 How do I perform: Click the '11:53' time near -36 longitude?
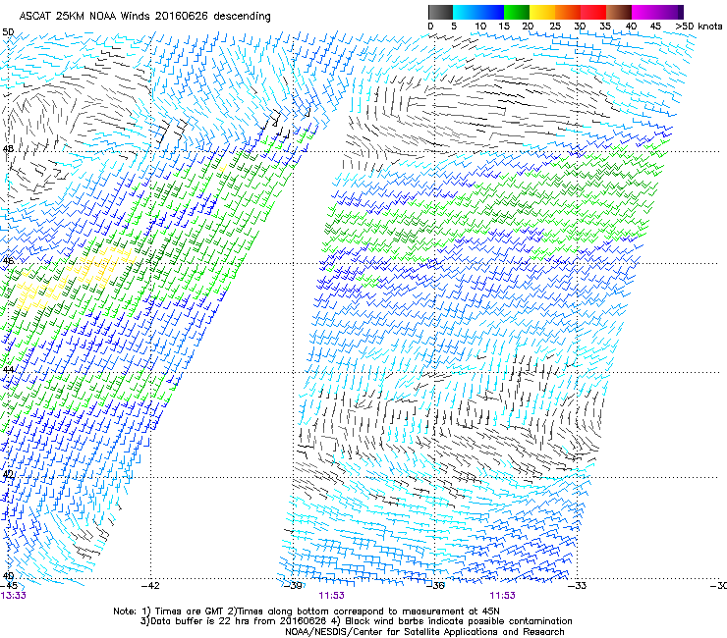[x=503, y=596]
